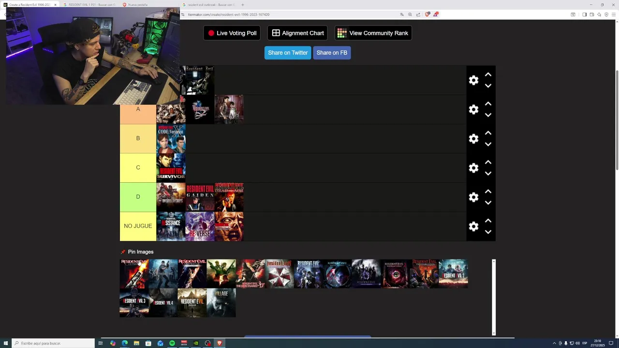
Task: Switch to the 'RESIDENT EVIL 1 PS1' search tab
Action: pos(89,5)
